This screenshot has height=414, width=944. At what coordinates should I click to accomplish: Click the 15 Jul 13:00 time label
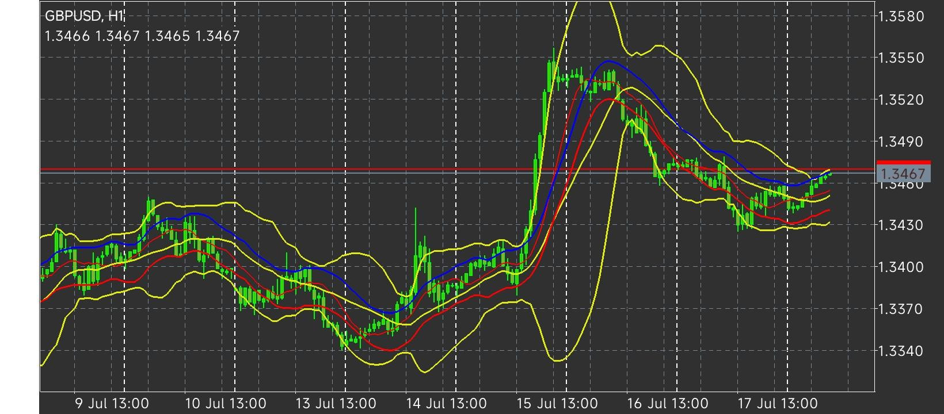(x=557, y=404)
